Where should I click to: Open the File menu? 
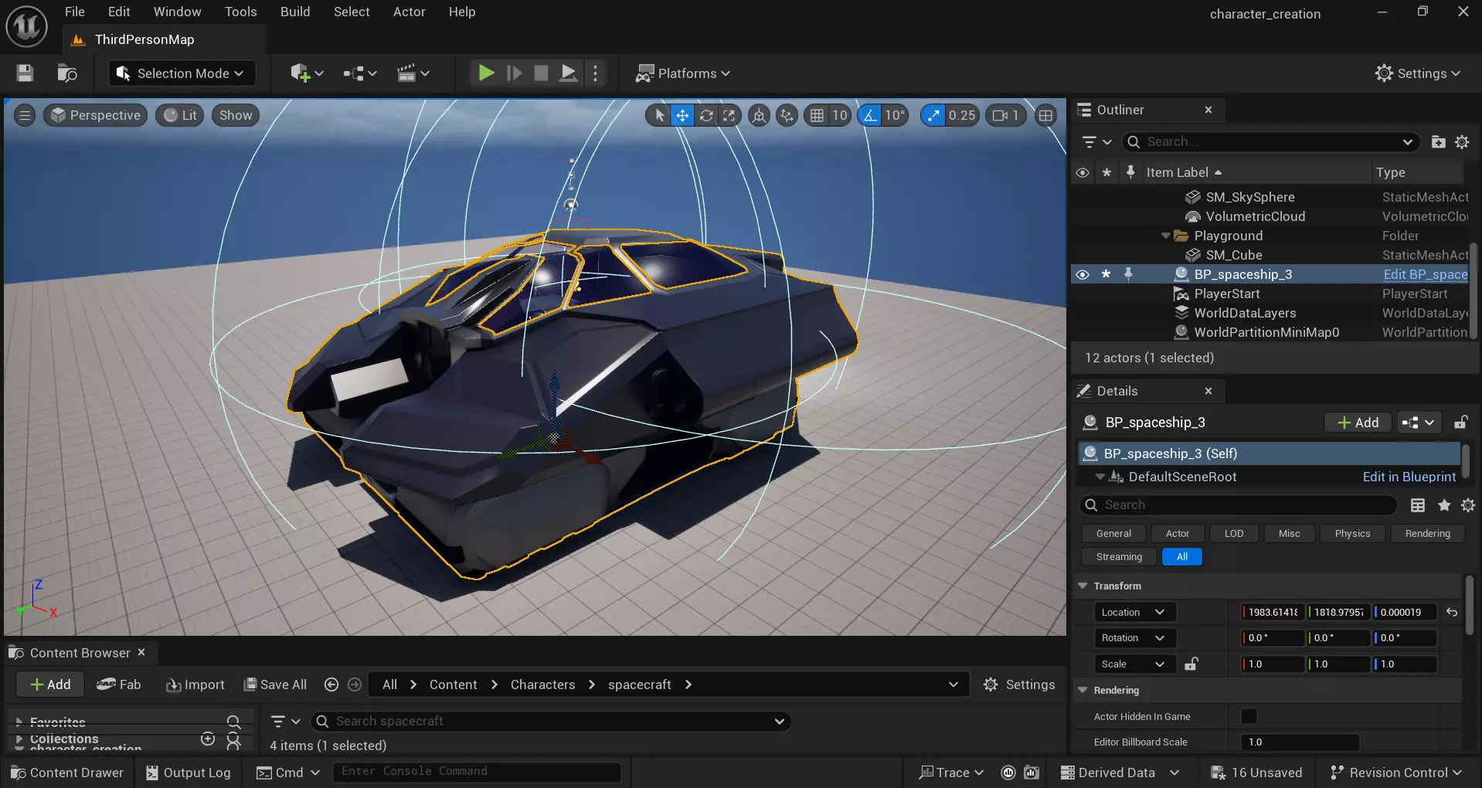point(75,12)
